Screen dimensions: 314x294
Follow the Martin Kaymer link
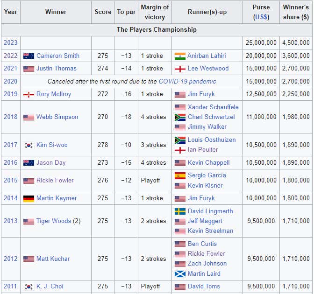57,198
